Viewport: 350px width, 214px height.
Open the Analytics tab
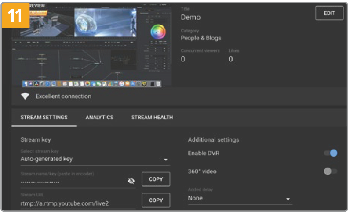coord(99,118)
